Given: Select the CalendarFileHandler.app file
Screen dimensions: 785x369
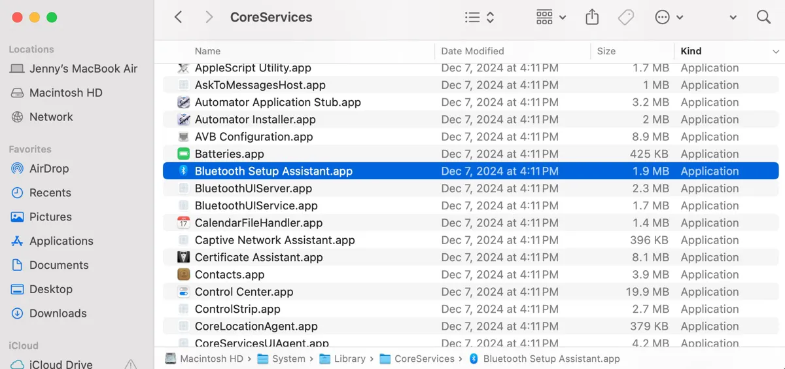Looking at the screenshot, I should 258,223.
